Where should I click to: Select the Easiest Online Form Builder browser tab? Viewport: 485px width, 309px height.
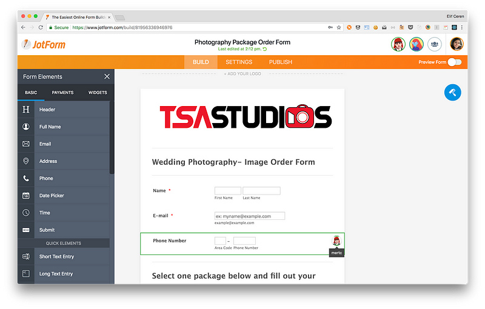point(79,18)
